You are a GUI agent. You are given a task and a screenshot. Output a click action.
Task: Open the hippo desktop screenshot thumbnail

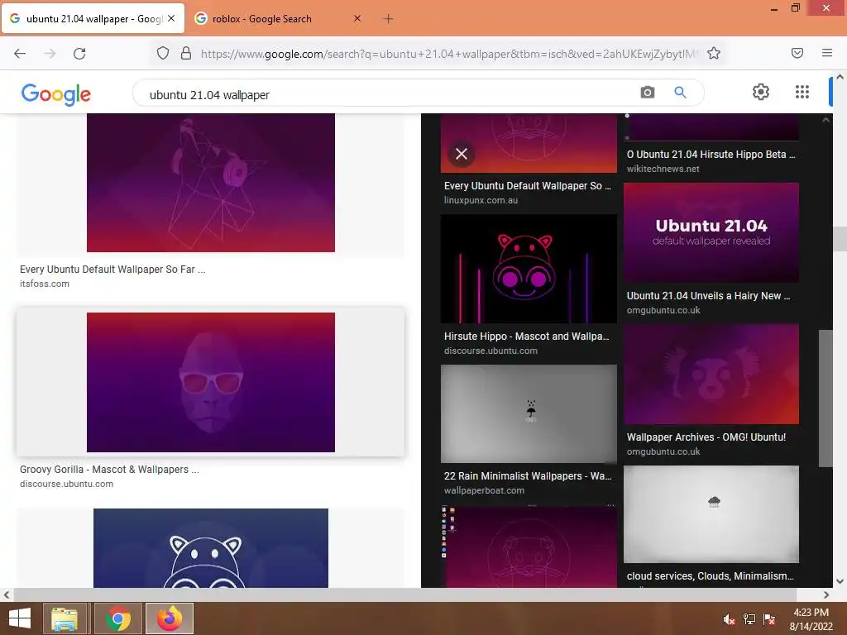click(529, 547)
